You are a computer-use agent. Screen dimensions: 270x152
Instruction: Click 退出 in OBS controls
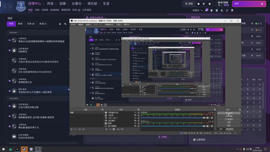coord(229,125)
